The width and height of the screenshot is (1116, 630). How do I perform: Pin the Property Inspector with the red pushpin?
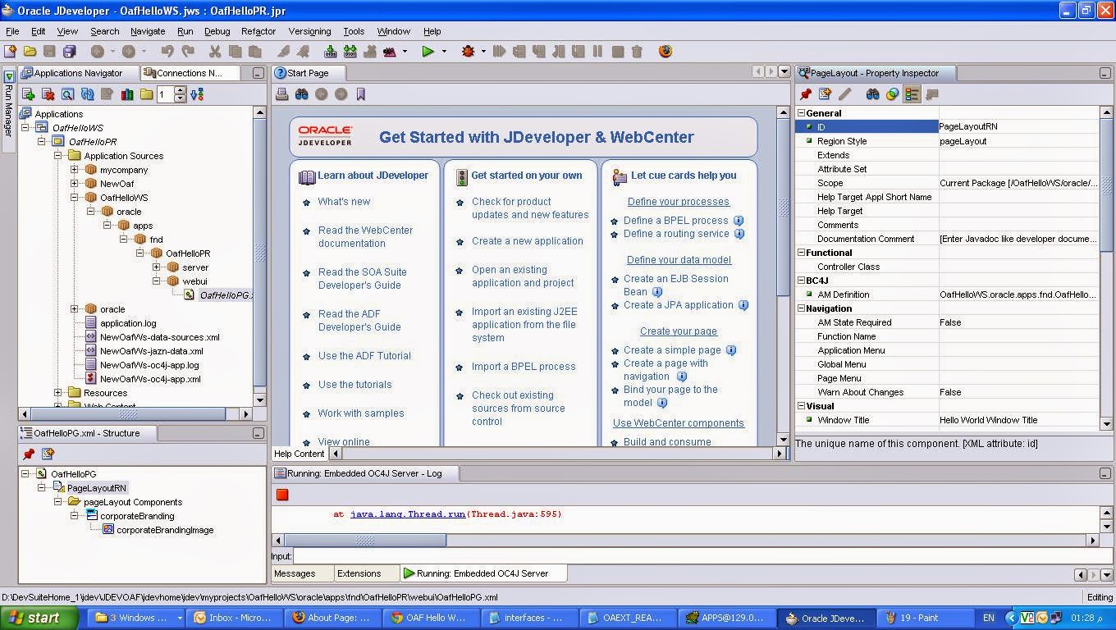(806, 94)
